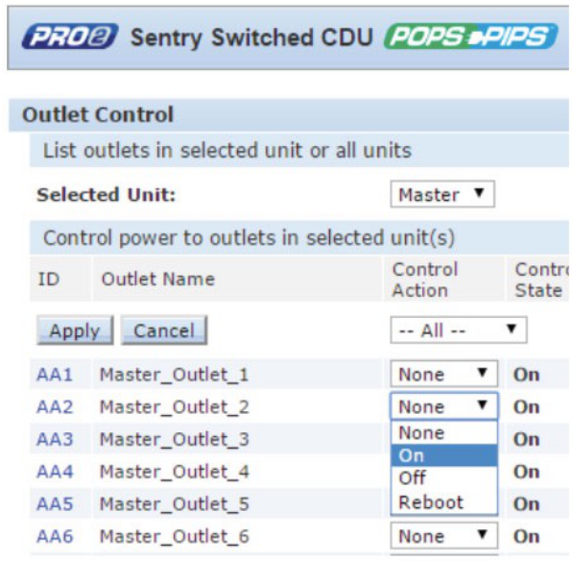Image resolution: width=573 pixels, height=561 pixels.
Task: Choose None in the open dropdown list
Action: pyautogui.click(x=443, y=432)
